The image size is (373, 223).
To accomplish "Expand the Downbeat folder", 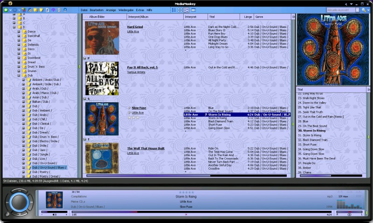I will 19,58.
